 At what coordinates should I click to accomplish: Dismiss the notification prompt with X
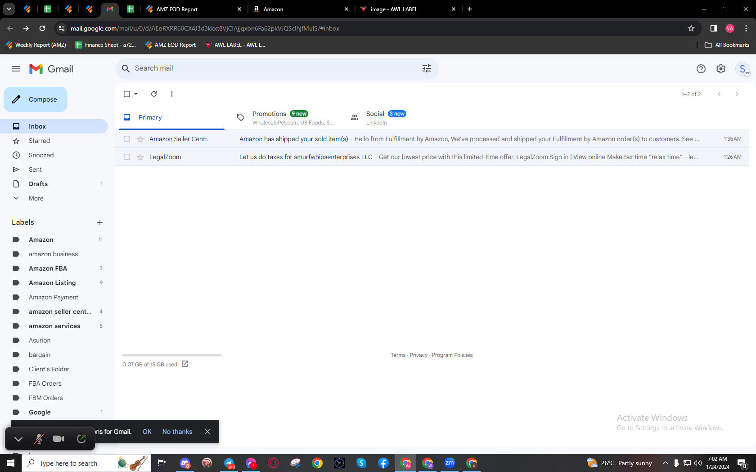coord(207,432)
